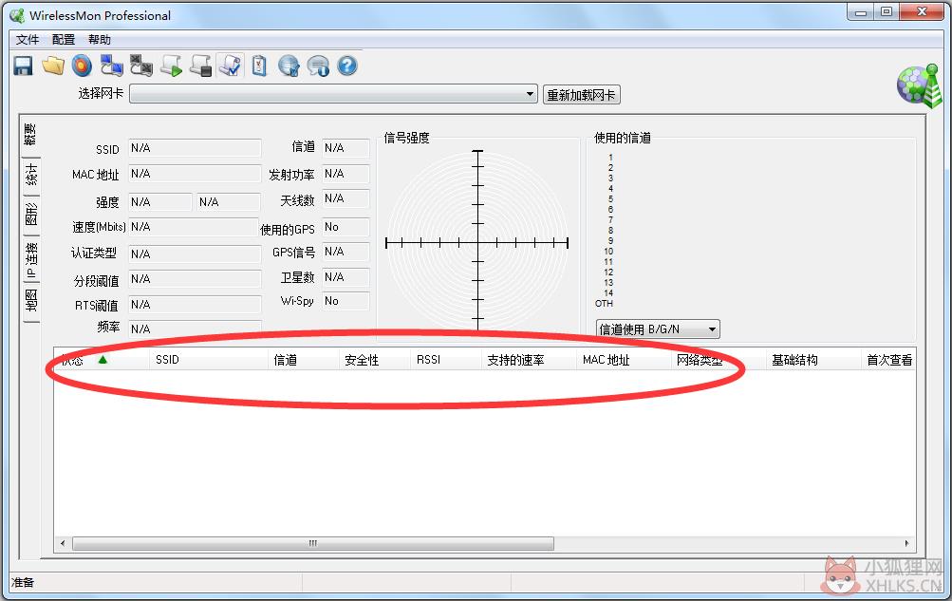The image size is (952, 601).
Task: Click the WirelessMon title bar app icon
Action: pyautogui.click(x=17, y=15)
